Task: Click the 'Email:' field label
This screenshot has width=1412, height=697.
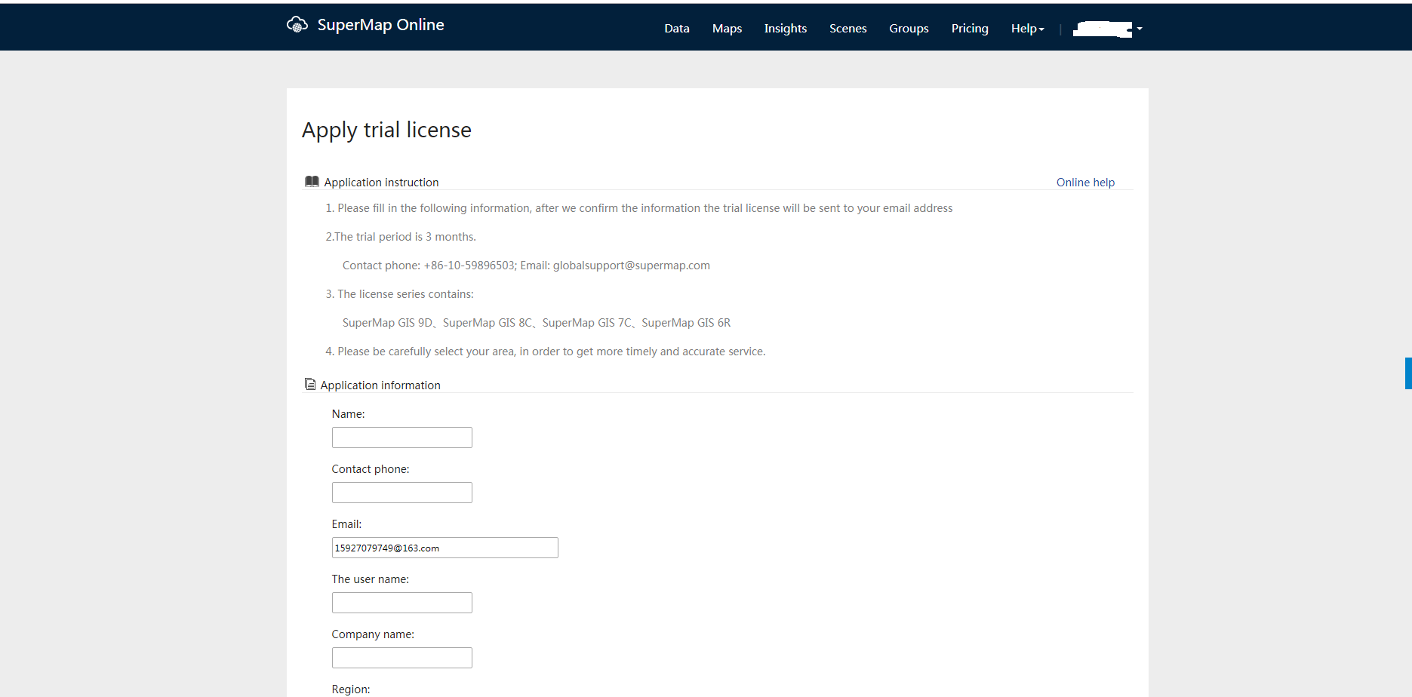Action: 347,524
